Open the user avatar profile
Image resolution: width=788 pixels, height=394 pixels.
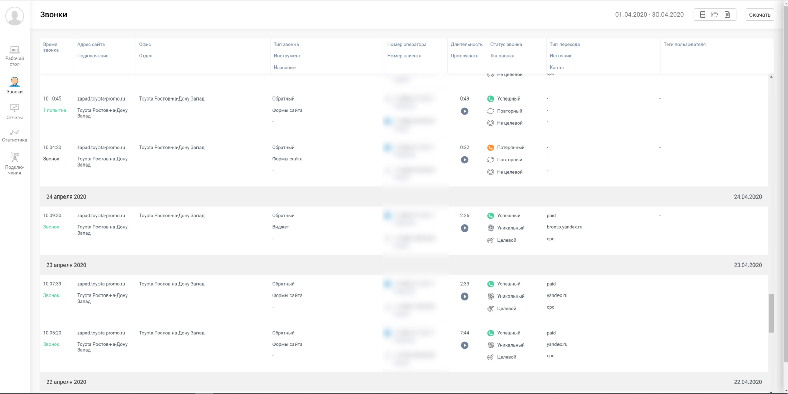pyautogui.click(x=15, y=16)
